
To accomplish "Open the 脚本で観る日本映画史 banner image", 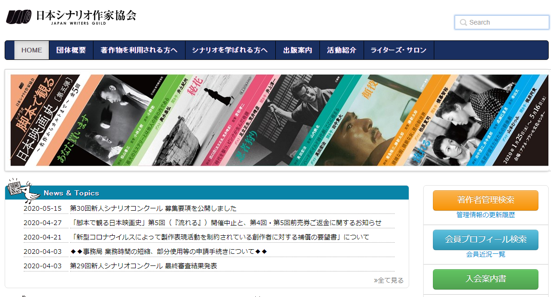I will [279, 120].
